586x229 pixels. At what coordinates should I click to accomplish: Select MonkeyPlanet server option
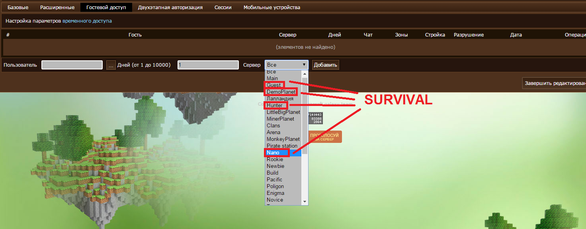(283, 139)
